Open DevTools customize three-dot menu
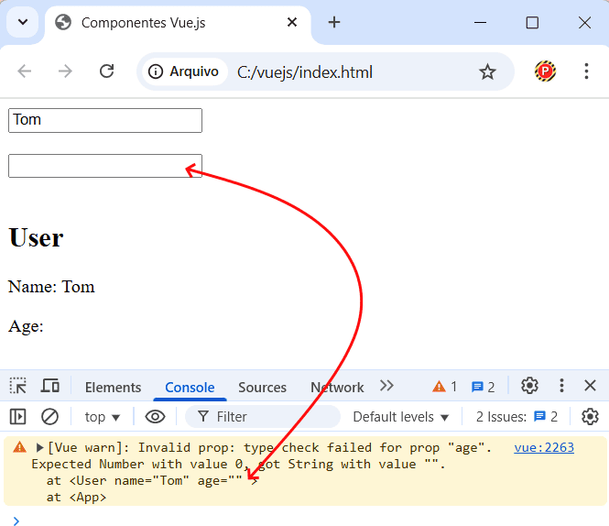The height and width of the screenshot is (526, 609). [x=561, y=386]
